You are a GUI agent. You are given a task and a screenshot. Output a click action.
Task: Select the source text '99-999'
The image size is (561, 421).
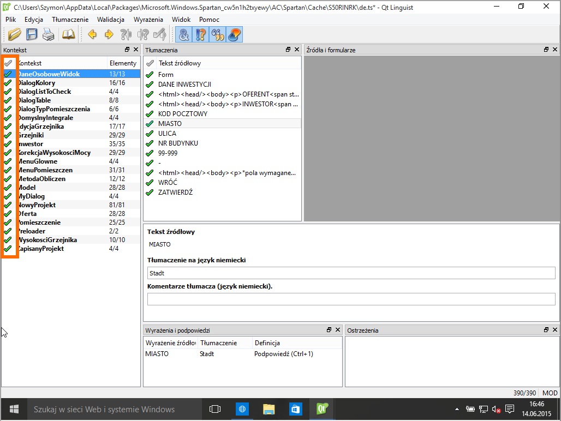[x=168, y=153]
